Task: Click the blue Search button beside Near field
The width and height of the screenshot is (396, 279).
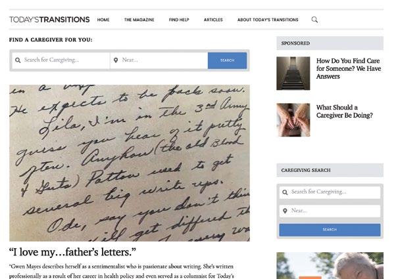Action: click(228, 60)
